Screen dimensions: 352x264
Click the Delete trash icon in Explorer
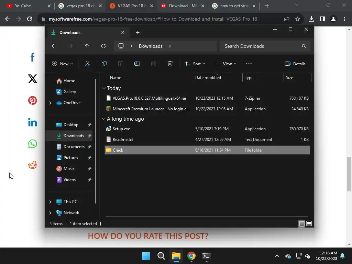[x=170, y=64]
